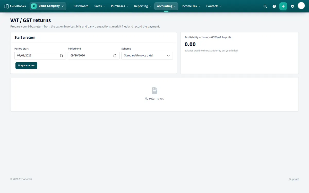309x193 pixels.
Task: Click the 'Start a return' heading
Action: coord(25,38)
